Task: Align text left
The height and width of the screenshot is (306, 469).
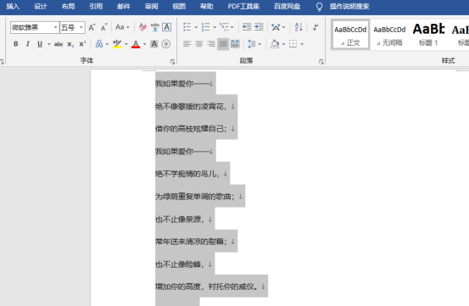Action: 187,44
